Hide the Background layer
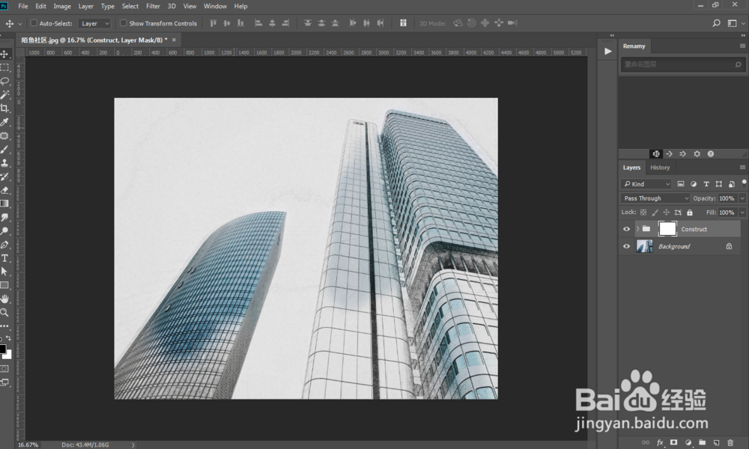The image size is (749, 449). 626,246
